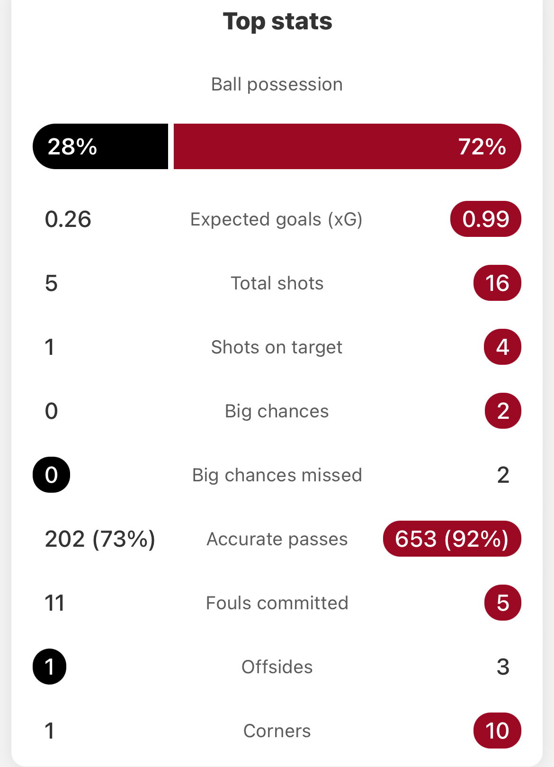The image size is (554, 767).
Task: Select the 653 (92%) accurate passes badge
Action: point(452,539)
